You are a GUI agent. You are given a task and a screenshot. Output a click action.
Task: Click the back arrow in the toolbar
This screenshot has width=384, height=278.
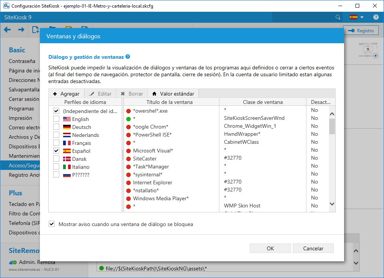click(7, 30)
